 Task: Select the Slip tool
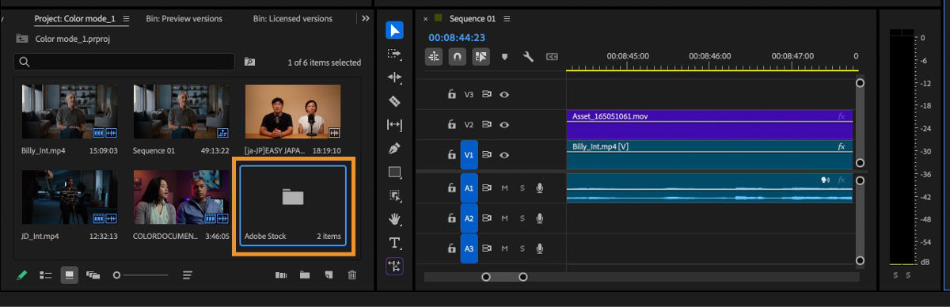[x=394, y=125]
